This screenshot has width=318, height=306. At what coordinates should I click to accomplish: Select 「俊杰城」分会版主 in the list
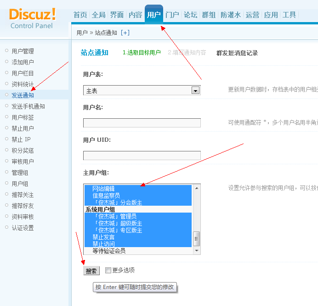click(138, 202)
